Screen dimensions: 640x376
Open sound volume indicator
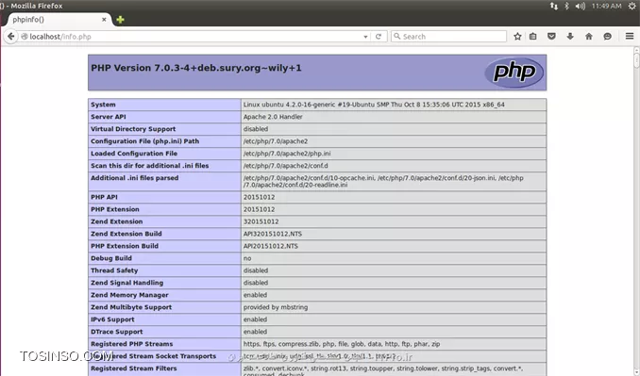tap(580, 6)
